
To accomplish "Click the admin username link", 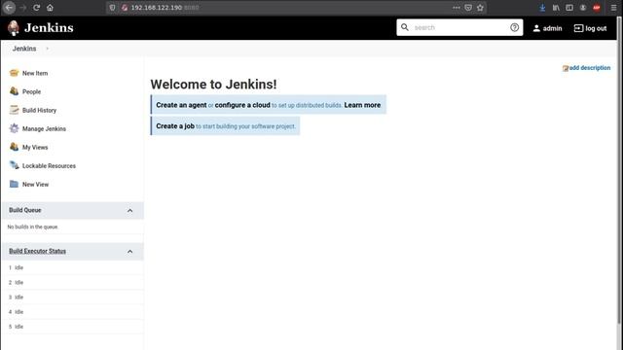I will [552, 28].
